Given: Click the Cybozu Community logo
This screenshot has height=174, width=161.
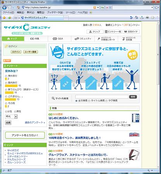Looking at the screenshot, I should (x=27, y=29).
